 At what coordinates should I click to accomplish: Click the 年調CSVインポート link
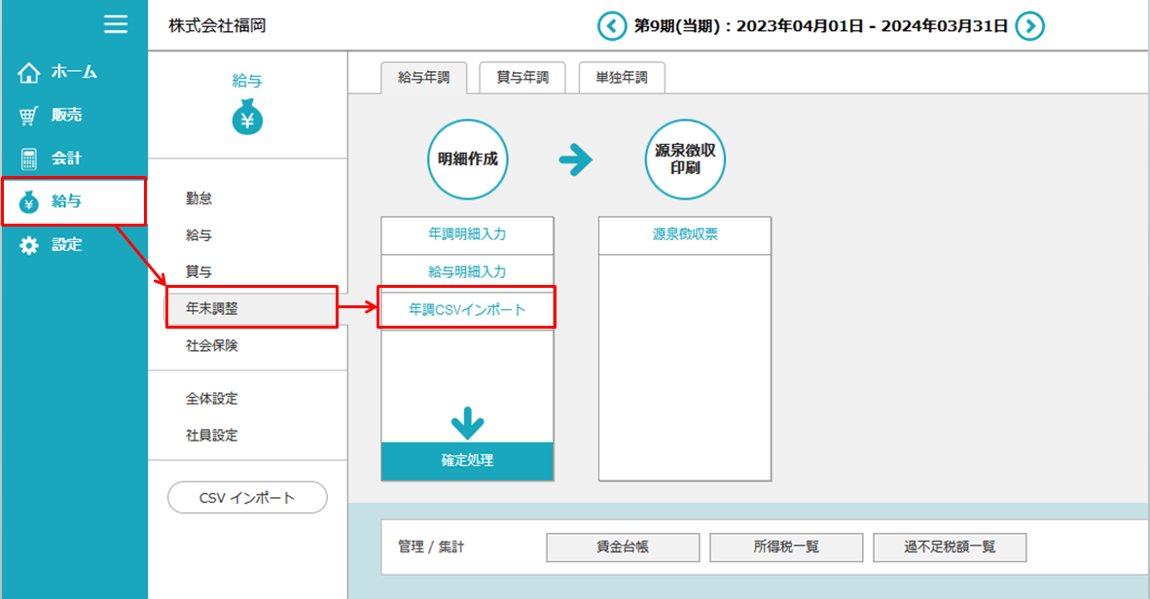point(466,309)
